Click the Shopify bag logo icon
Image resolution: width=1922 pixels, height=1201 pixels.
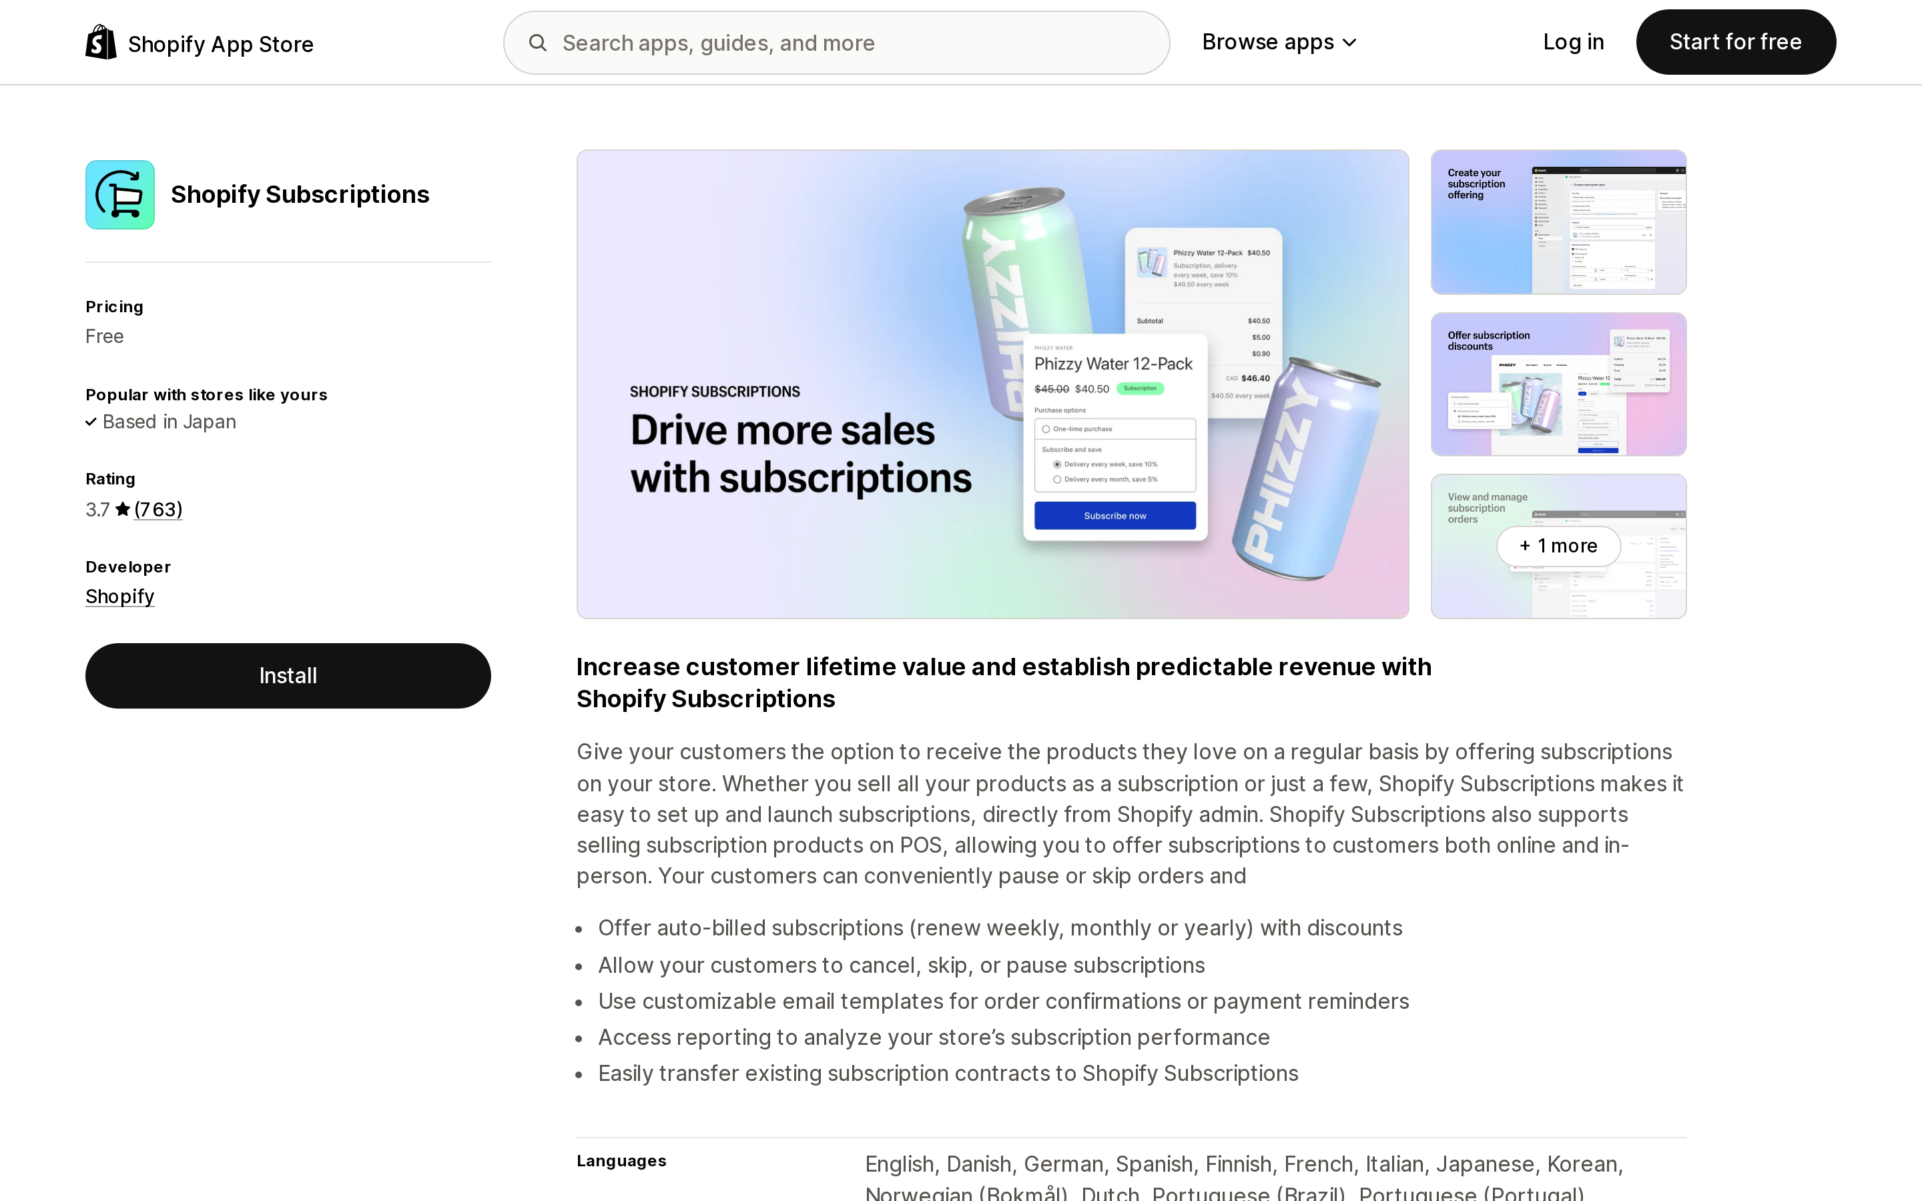click(101, 42)
